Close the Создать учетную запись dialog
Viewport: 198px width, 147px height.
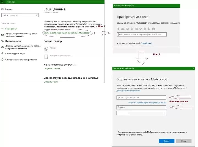(x=193, y=68)
